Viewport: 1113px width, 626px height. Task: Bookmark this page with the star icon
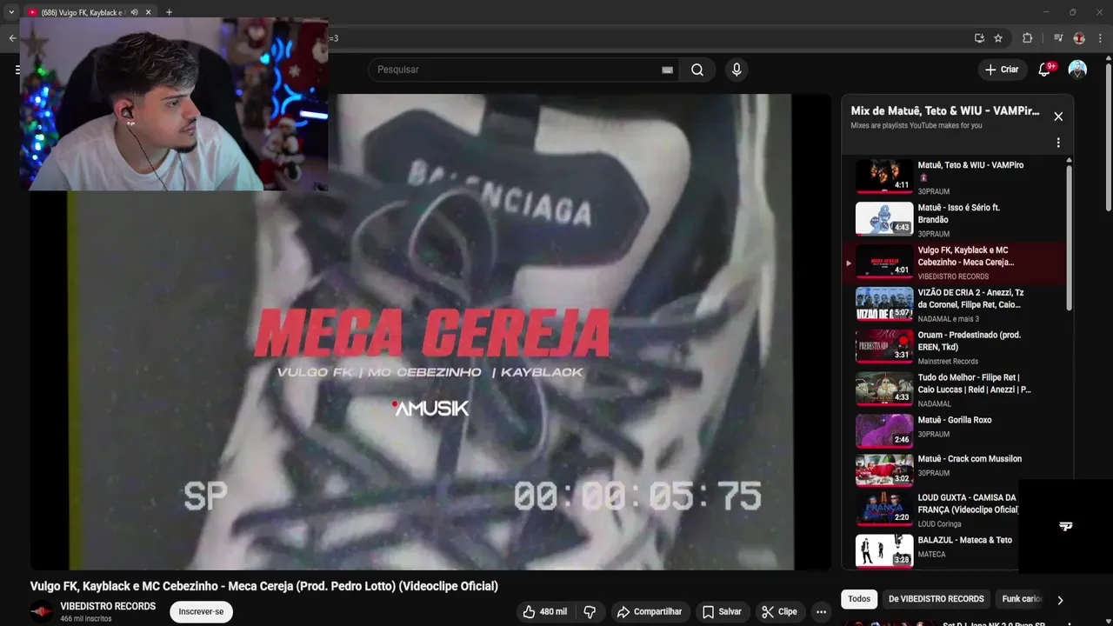coord(998,38)
